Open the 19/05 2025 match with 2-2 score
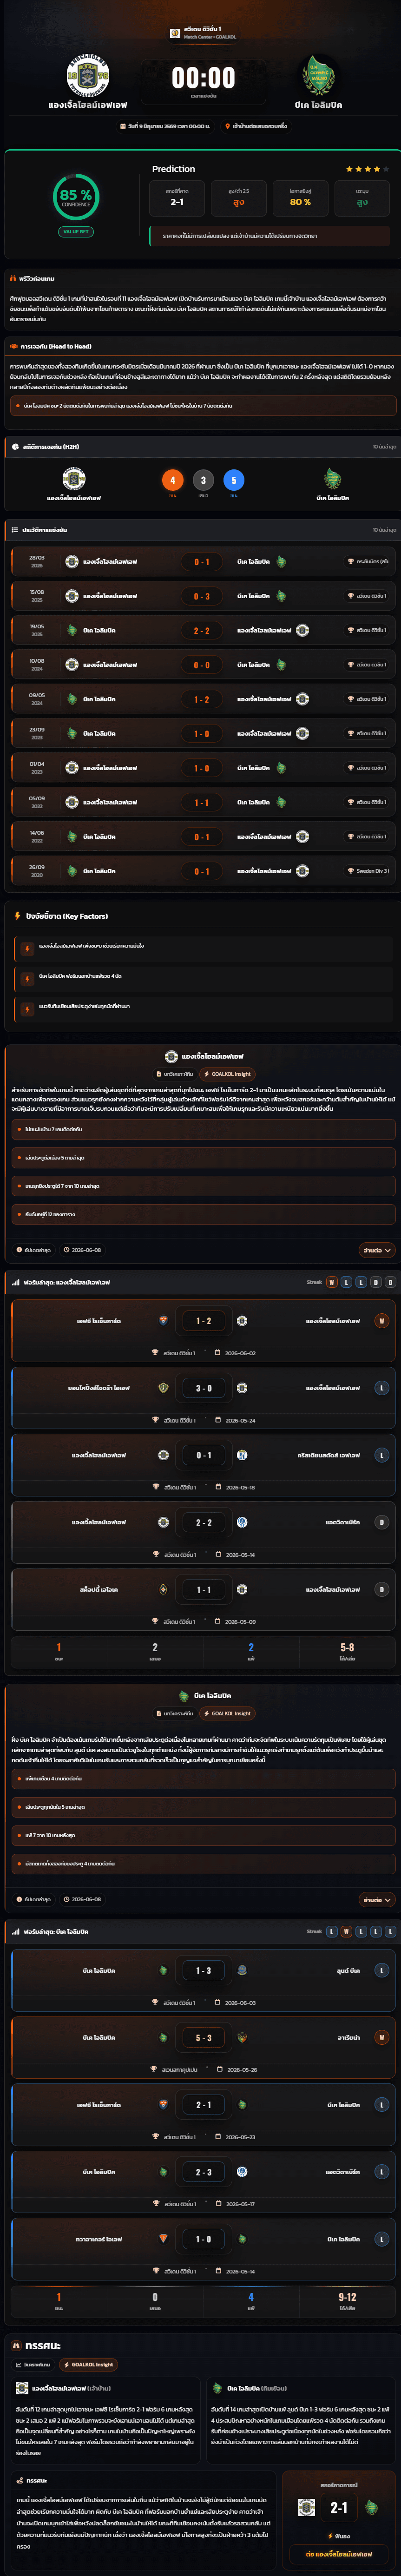The image size is (401, 2576). click(x=201, y=631)
